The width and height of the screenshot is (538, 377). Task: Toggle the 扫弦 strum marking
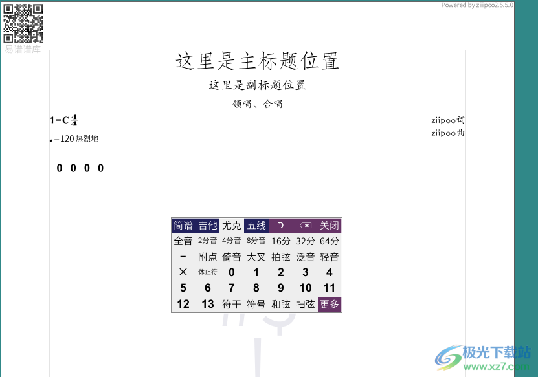pyautogui.click(x=304, y=303)
